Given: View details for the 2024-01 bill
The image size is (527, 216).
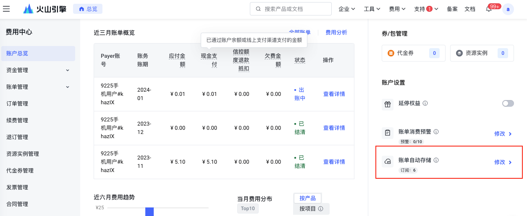Looking at the screenshot, I should pyautogui.click(x=334, y=94).
